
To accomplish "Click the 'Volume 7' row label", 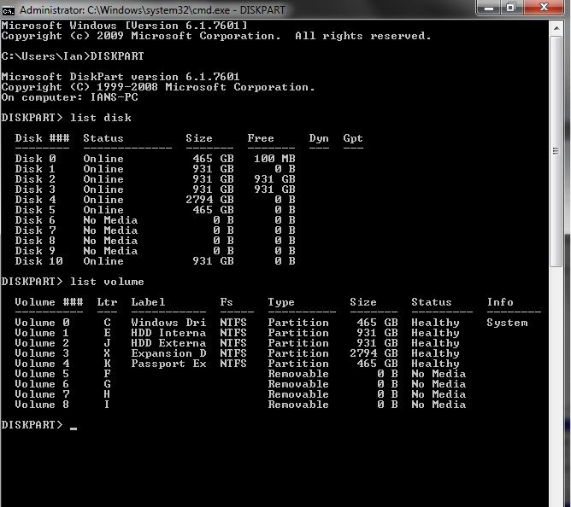I will coord(42,394).
